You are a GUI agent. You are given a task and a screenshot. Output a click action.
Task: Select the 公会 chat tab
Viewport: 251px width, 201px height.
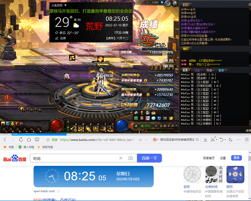click(x=198, y=70)
